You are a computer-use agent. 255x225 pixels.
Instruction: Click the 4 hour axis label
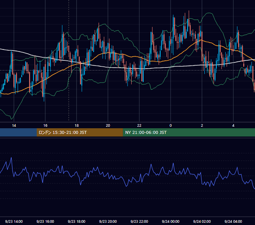tap(233, 126)
